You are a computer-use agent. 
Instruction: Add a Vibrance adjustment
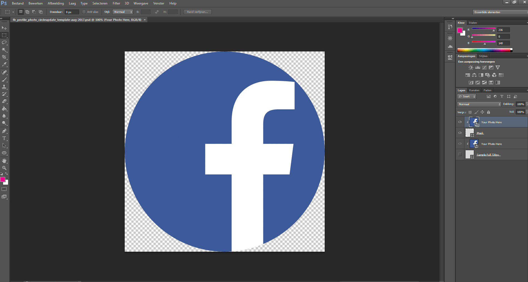point(498,68)
